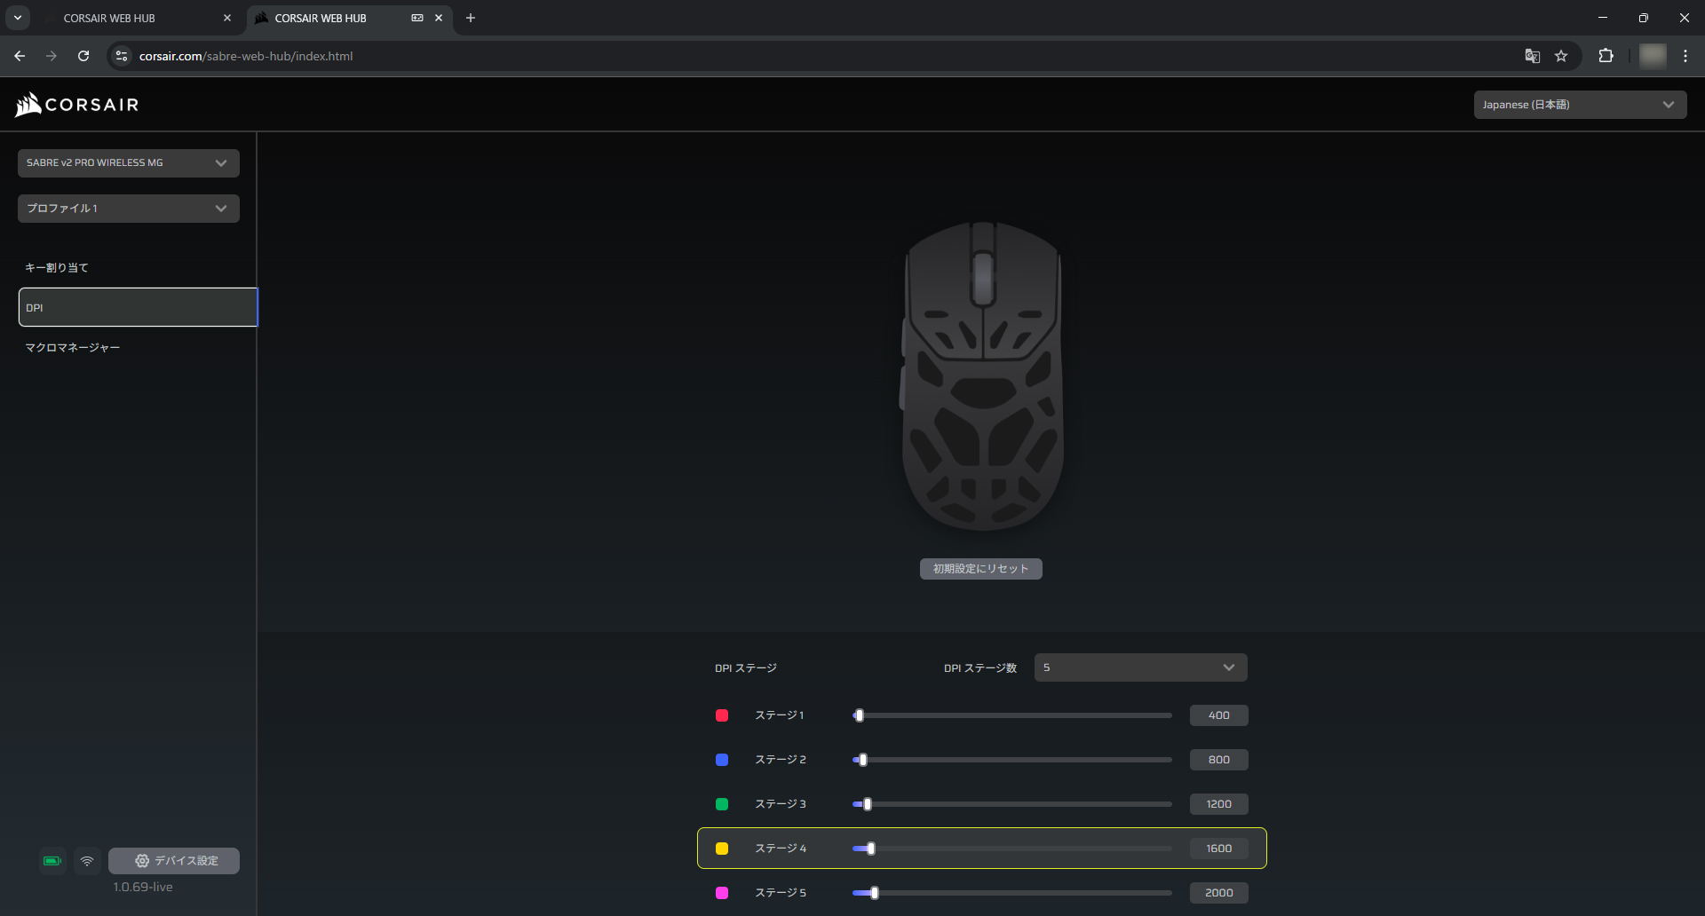Select the ステージ 4 label
The image size is (1705, 916).
781,849
